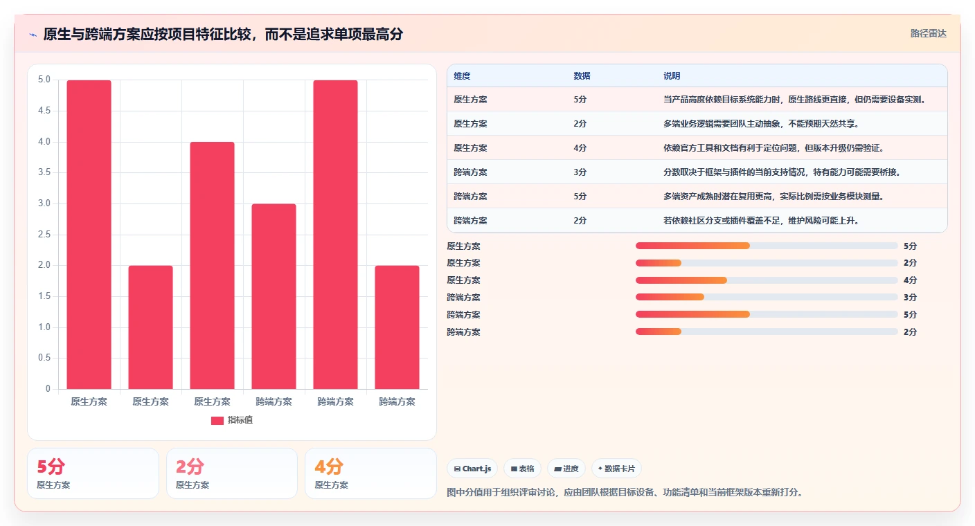Click the 维度 column header
This screenshot has width=975, height=526.
462,76
